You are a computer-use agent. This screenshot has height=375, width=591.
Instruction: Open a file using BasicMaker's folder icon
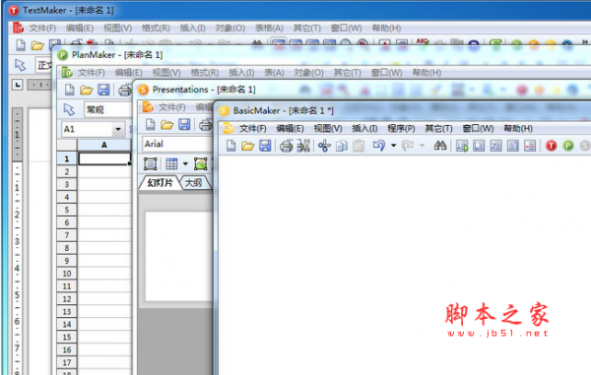[x=247, y=146]
